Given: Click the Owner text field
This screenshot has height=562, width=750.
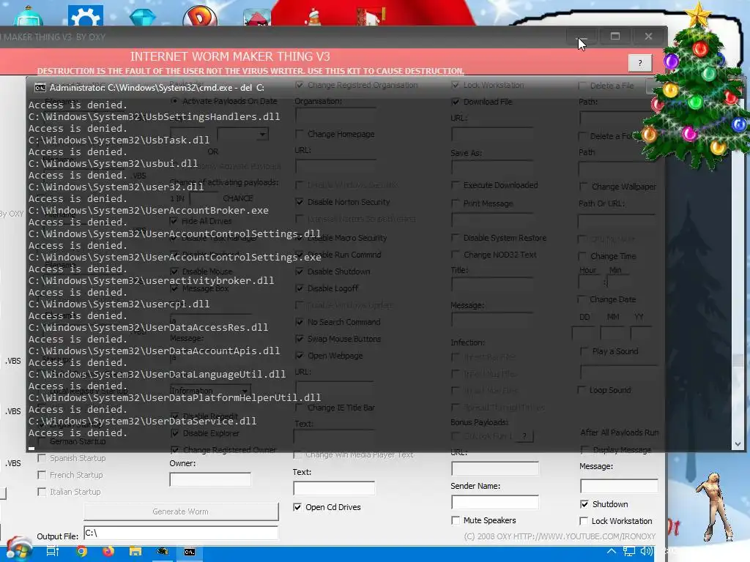Looking at the screenshot, I should click(210, 479).
